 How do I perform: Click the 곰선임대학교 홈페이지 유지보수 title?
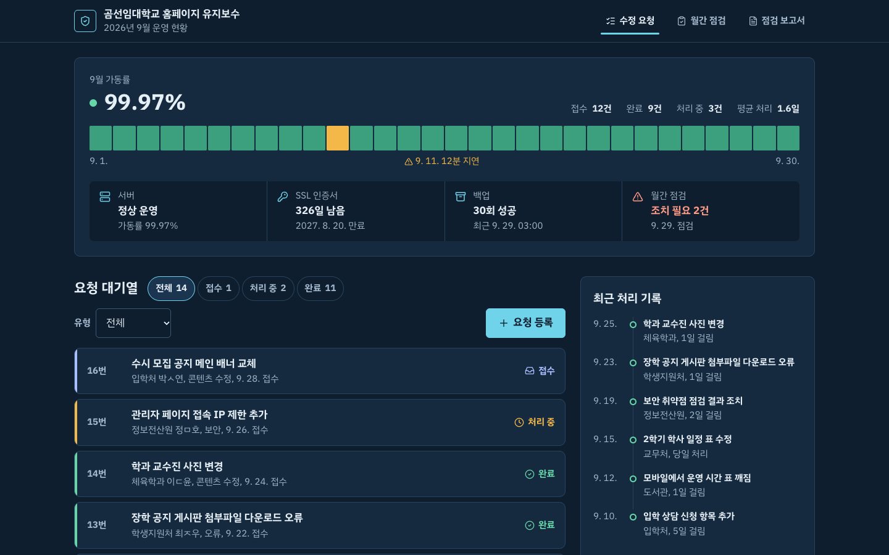[172, 14]
